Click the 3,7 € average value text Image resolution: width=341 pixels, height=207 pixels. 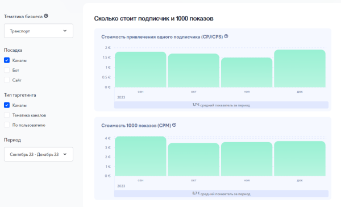click(196, 193)
